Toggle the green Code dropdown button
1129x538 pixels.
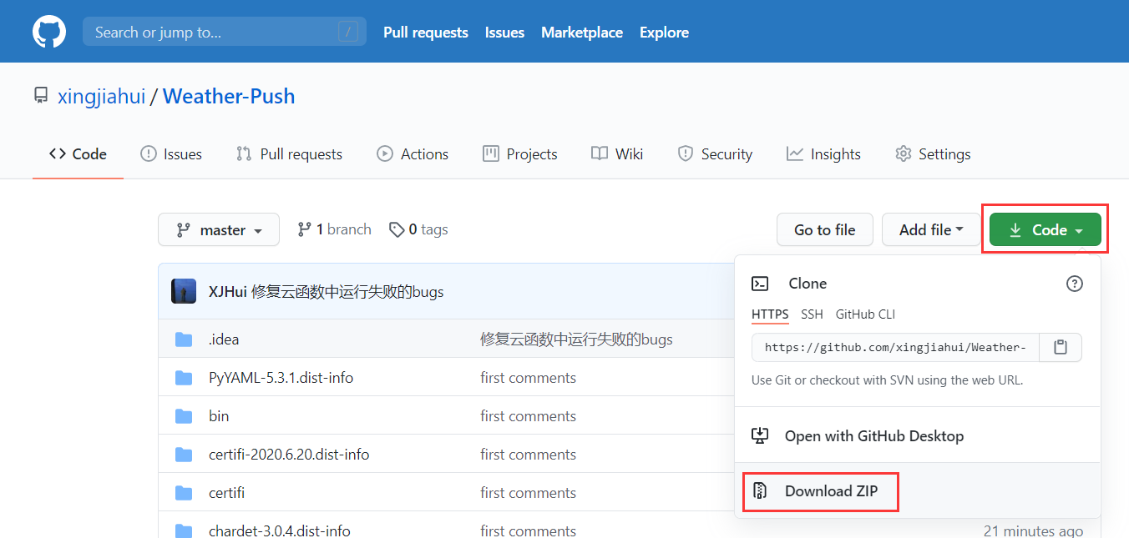[x=1045, y=229]
